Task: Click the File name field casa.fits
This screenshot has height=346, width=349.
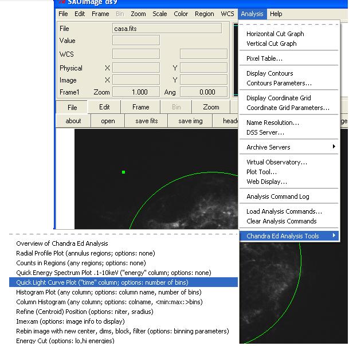Action: point(167,29)
